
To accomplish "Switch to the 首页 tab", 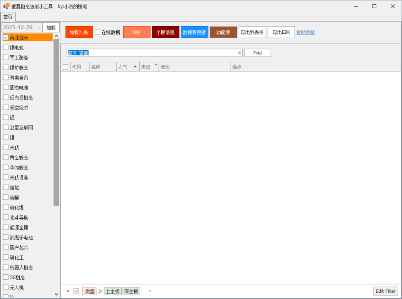I will point(8,17).
